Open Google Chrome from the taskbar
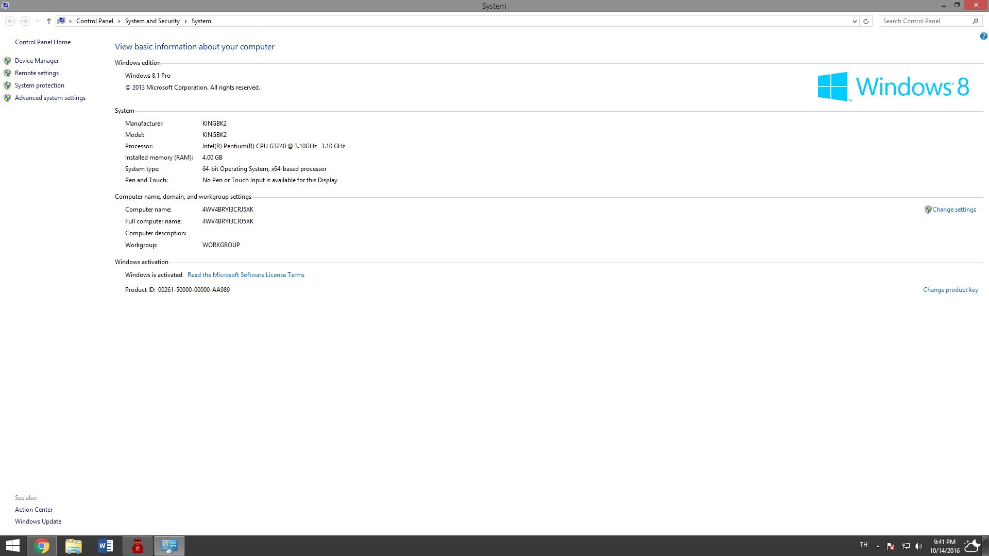This screenshot has height=556, width=989. (x=42, y=546)
